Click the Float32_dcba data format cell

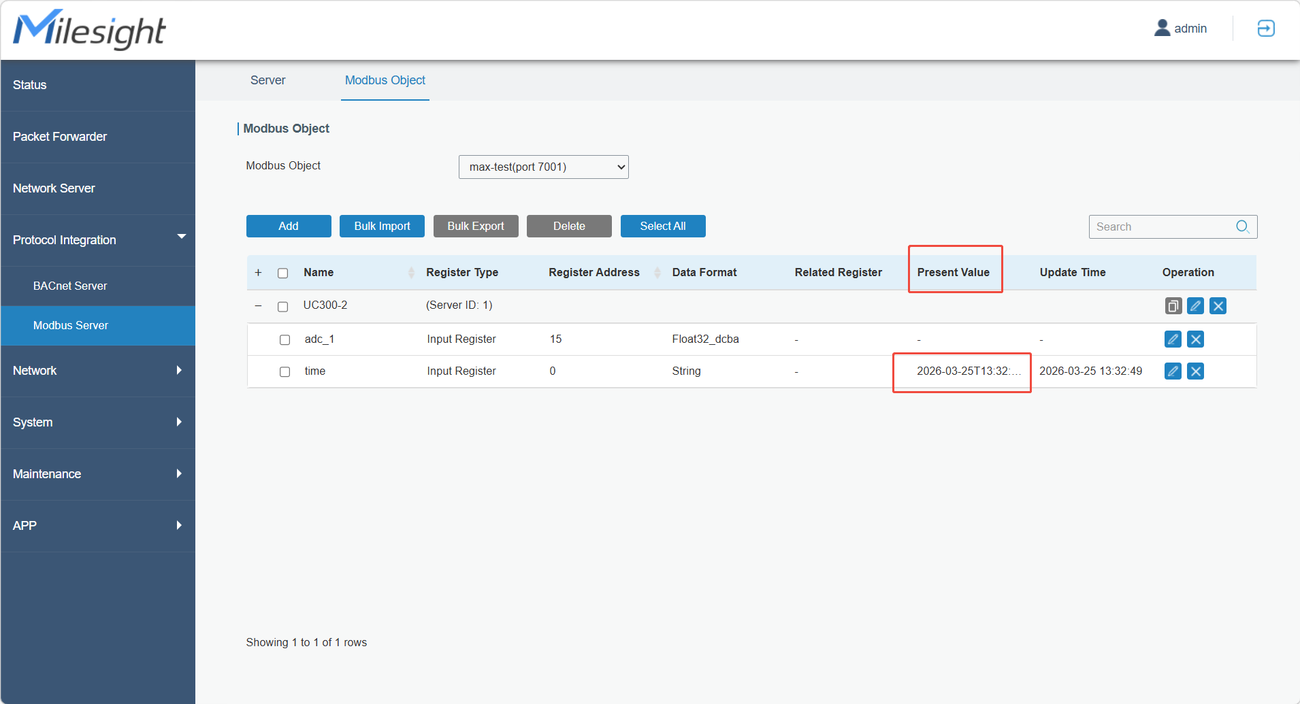pos(705,339)
